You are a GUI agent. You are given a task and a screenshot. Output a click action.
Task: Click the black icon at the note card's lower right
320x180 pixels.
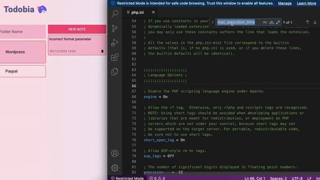click(x=102, y=51)
